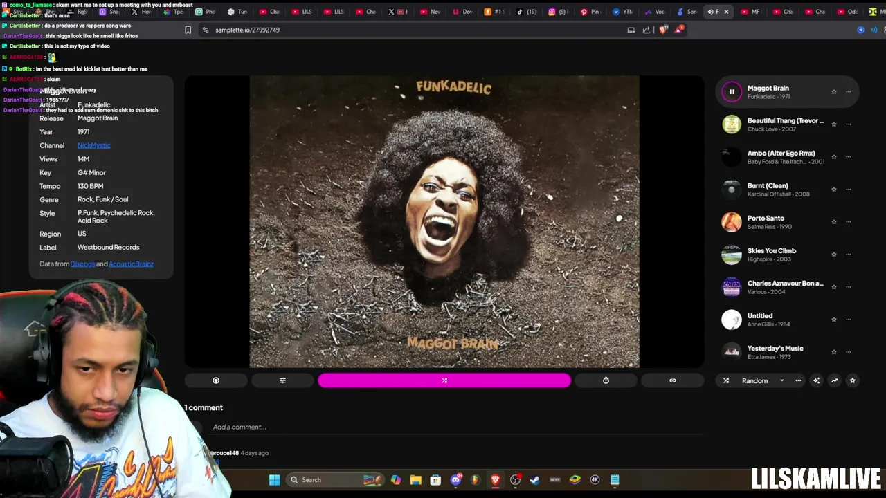Click the site settings icon in address bar
Image resolution: width=886 pixels, height=498 pixels.
206,30
